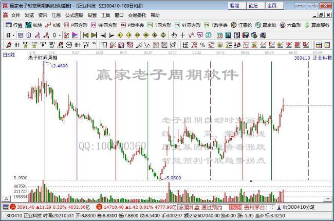The width and height of the screenshot is (334, 221).
Task: Click the triangle button left of volume pane
Action: (6, 198)
